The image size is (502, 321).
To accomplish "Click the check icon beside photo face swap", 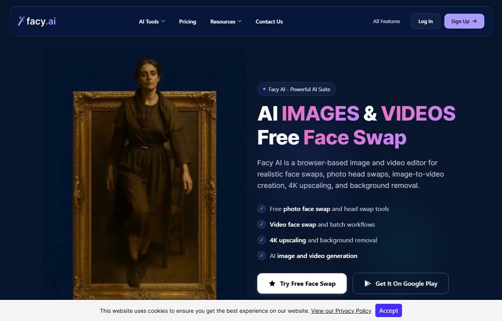I will click(262, 209).
